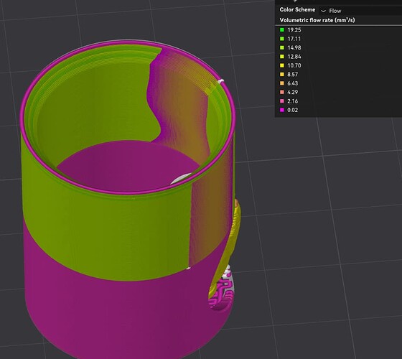Click the legend value '10.70'

pos(294,65)
